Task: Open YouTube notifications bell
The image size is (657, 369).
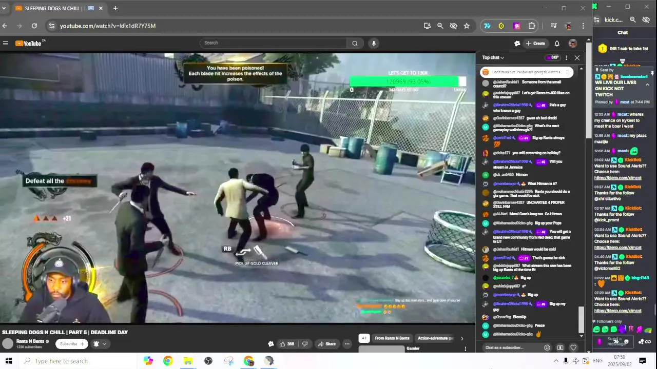Action: coord(557,44)
